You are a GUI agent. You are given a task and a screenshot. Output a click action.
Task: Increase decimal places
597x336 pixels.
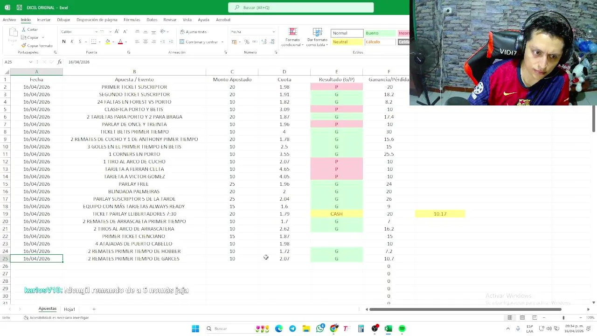[264, 42]
